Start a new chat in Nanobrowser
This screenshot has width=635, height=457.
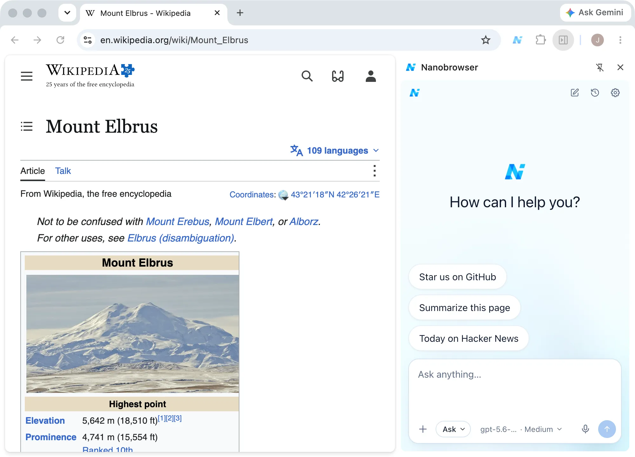point(575,93)
